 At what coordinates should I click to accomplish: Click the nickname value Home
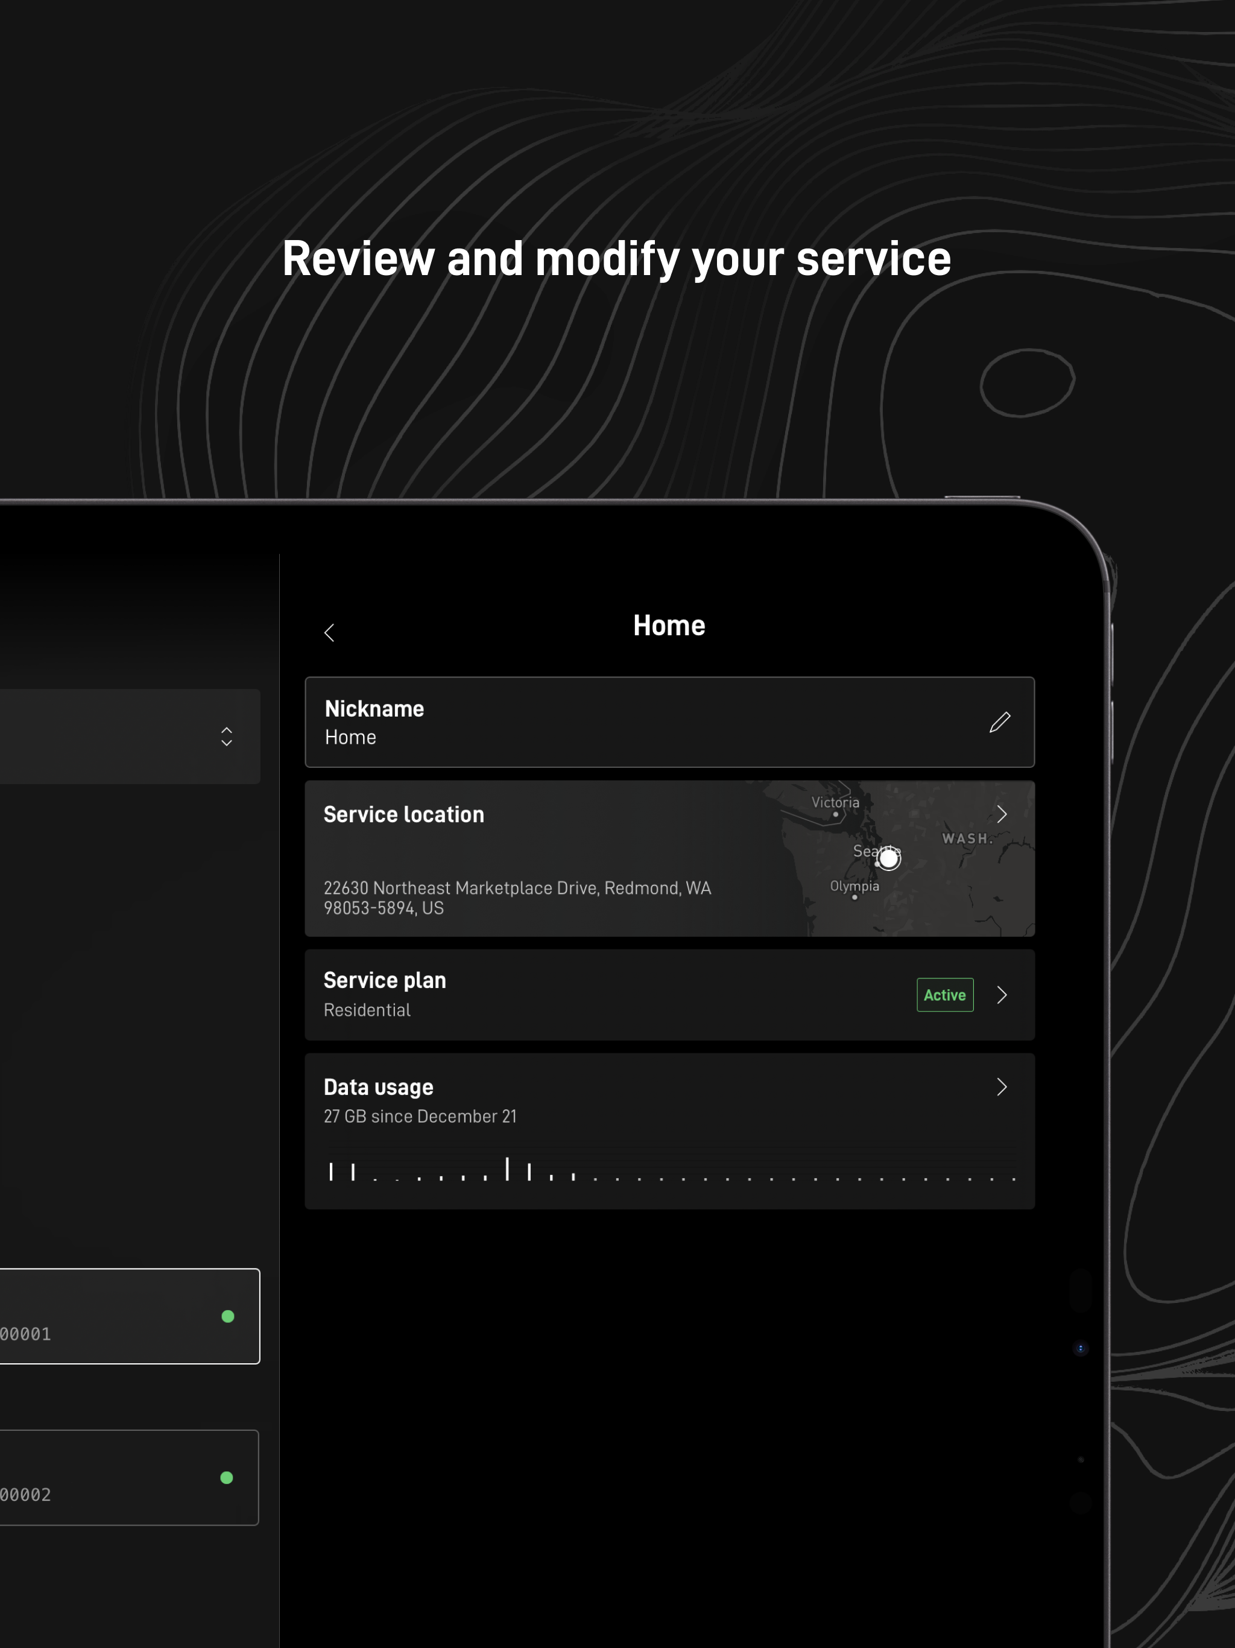(350, 738)
